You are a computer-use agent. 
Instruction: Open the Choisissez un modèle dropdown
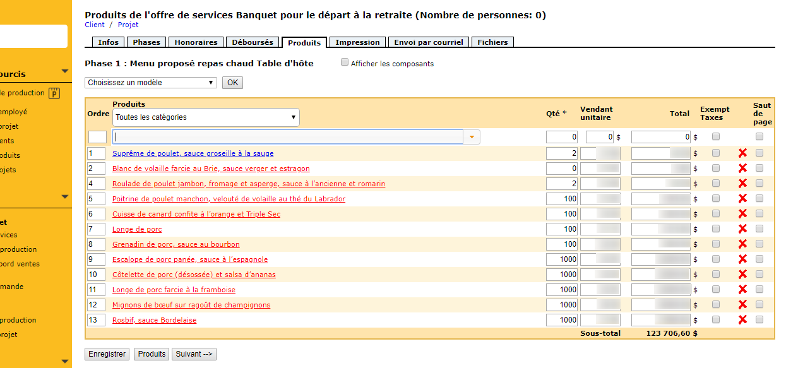(x=151, y=83)
